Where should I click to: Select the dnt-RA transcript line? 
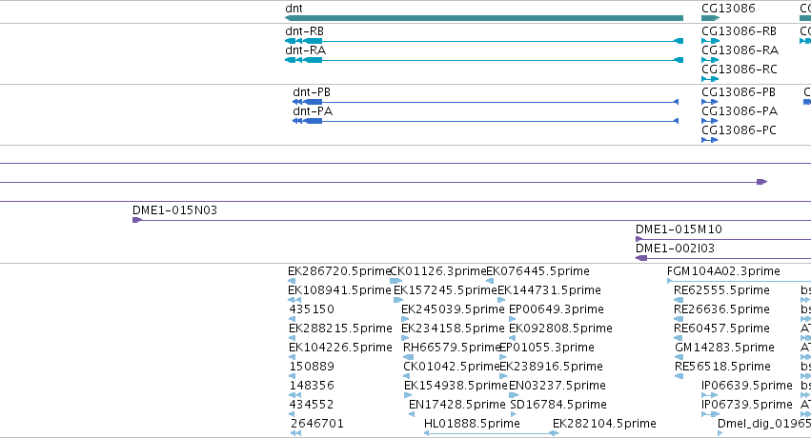(484, 60)
